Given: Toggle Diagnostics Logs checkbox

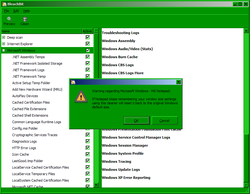Looking at the screenshot, I should click(88, 141).
